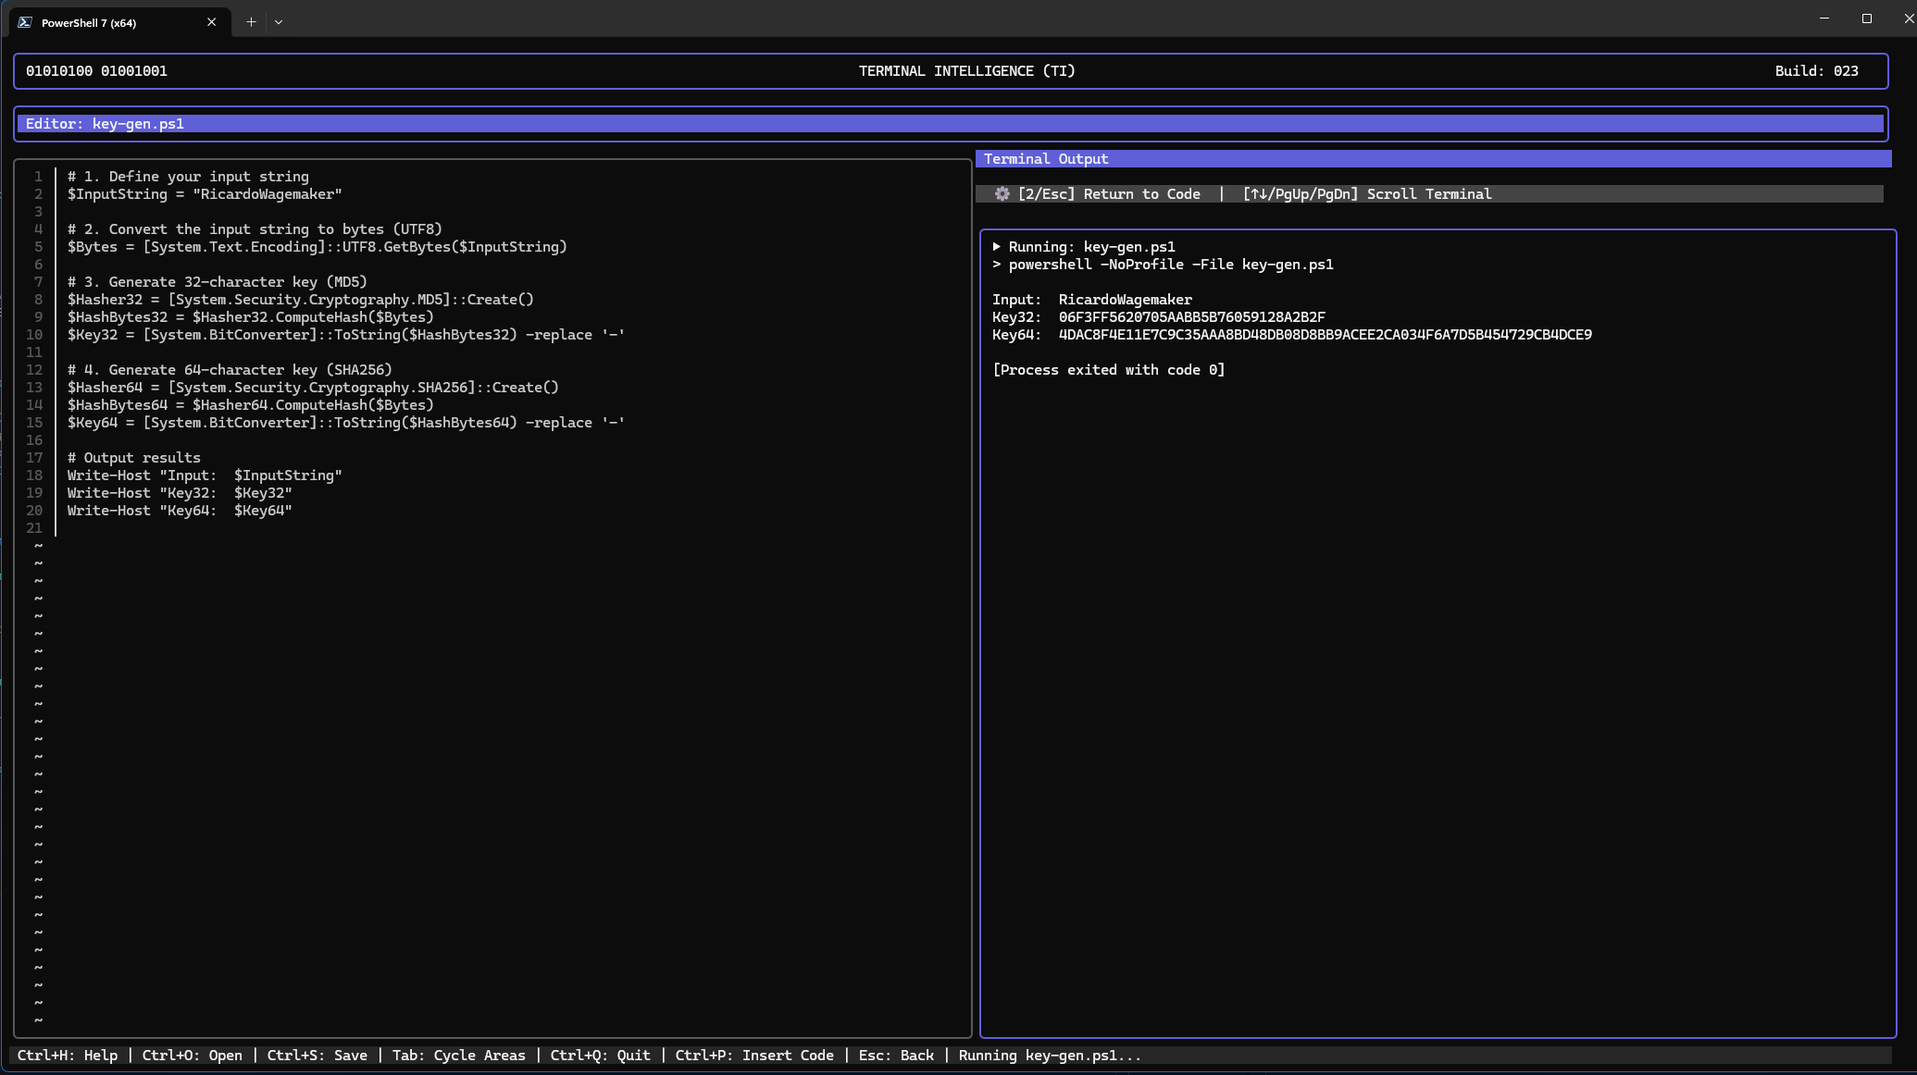This screenshot has width=1917, height=1075.
Task: Click the Help entry in the status bar
Action: point(69,1055)
